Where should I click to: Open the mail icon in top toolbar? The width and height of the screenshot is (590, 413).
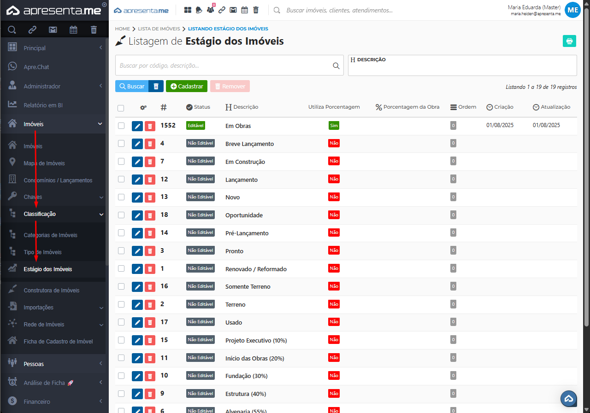coord(233,10)
